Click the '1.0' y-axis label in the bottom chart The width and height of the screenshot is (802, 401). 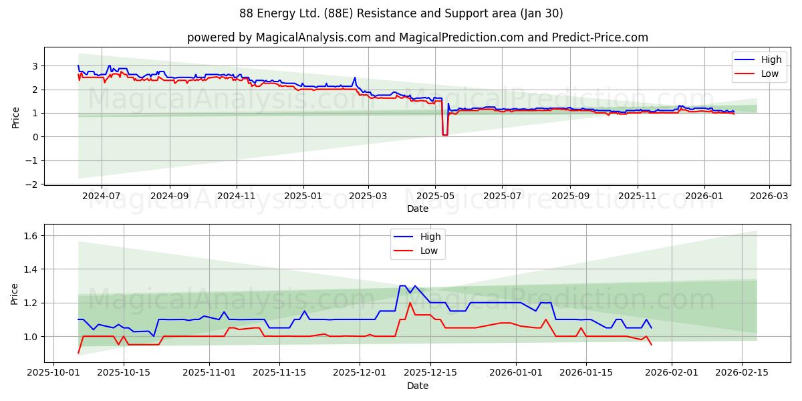[x=32, y=336]
